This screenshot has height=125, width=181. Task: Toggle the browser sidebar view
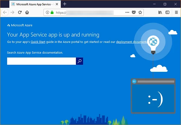tap(167, 12)
